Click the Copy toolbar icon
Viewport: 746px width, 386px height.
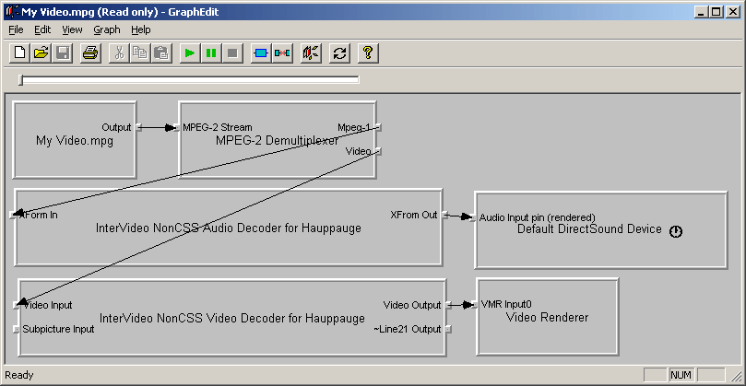point(140,53)
